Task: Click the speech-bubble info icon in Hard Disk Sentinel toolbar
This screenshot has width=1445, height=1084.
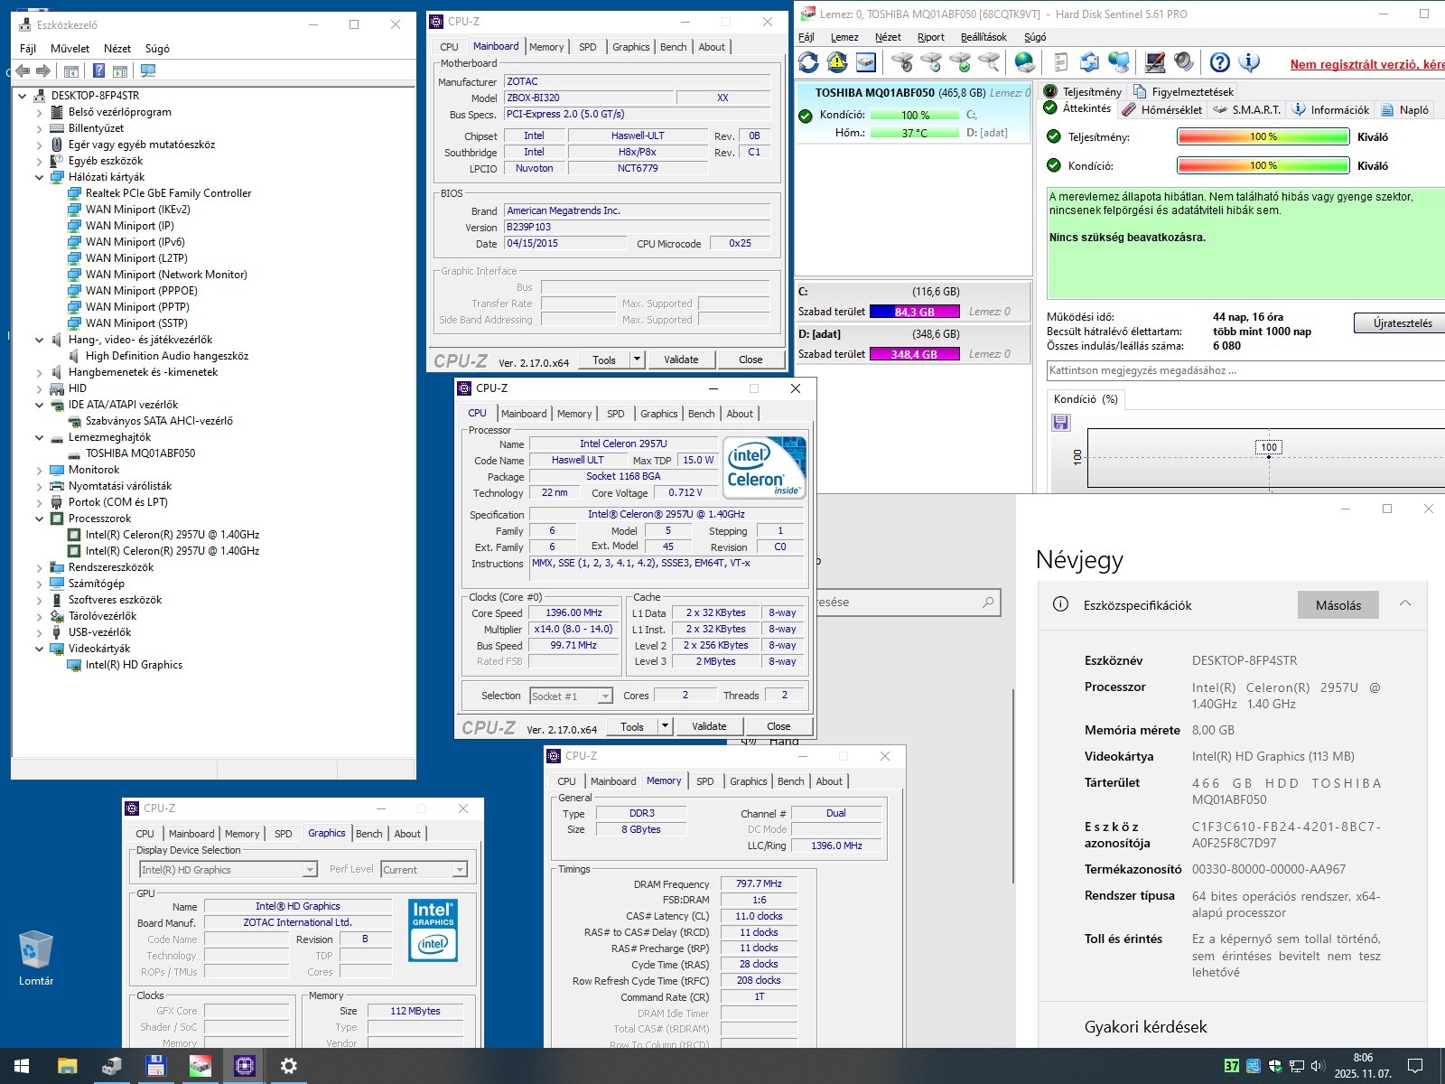Action: [1249, 62]
